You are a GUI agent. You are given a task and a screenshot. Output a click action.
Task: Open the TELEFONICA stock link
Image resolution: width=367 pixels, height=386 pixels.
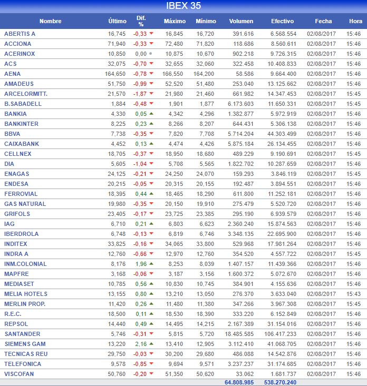[x=23, y=364]
